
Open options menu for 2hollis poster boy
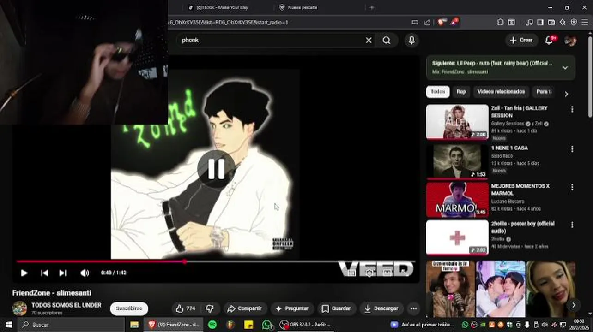(x=572, y=225)
